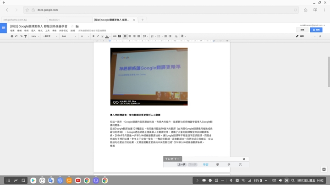Screen dimensions: 330x185
Task: Click the browser Home icon
Action: coord(305,10)
